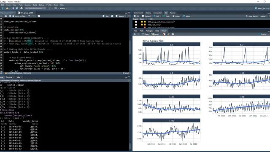Screen dimensions: 270x152
Task: Open the master branch dropdown
Action: coord(264,16)
